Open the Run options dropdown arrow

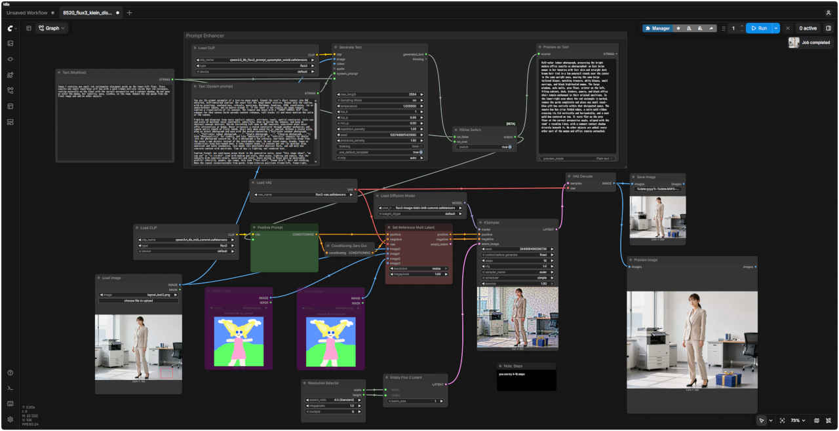pos(777,28)
